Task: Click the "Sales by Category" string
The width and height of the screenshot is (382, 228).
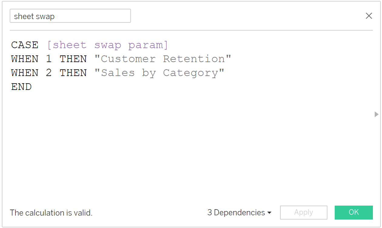Action: pyautogui.click(x=159, y=73)
